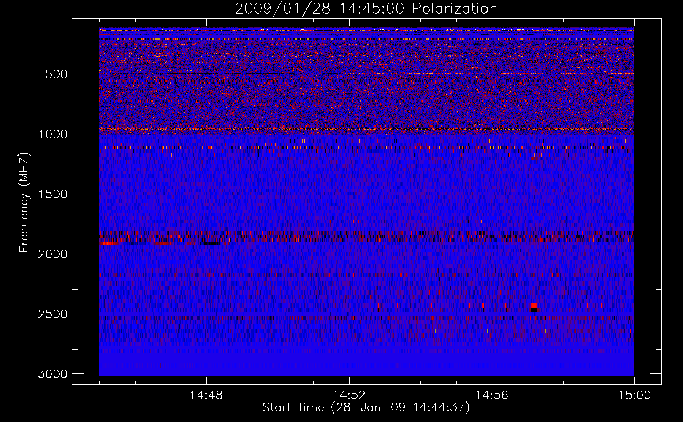Screen dimensions: 683x422
Task: Click the bright red burst near 2450 MHz
Action: 534,306
